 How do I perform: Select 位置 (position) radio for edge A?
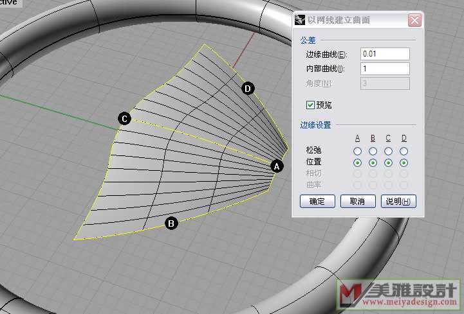[358, 162]
